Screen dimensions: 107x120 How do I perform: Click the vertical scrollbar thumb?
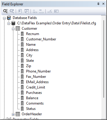[103, 59]
